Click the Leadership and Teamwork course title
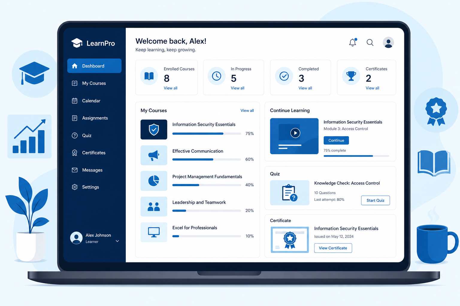460x306 pixels. click(199, 202)
